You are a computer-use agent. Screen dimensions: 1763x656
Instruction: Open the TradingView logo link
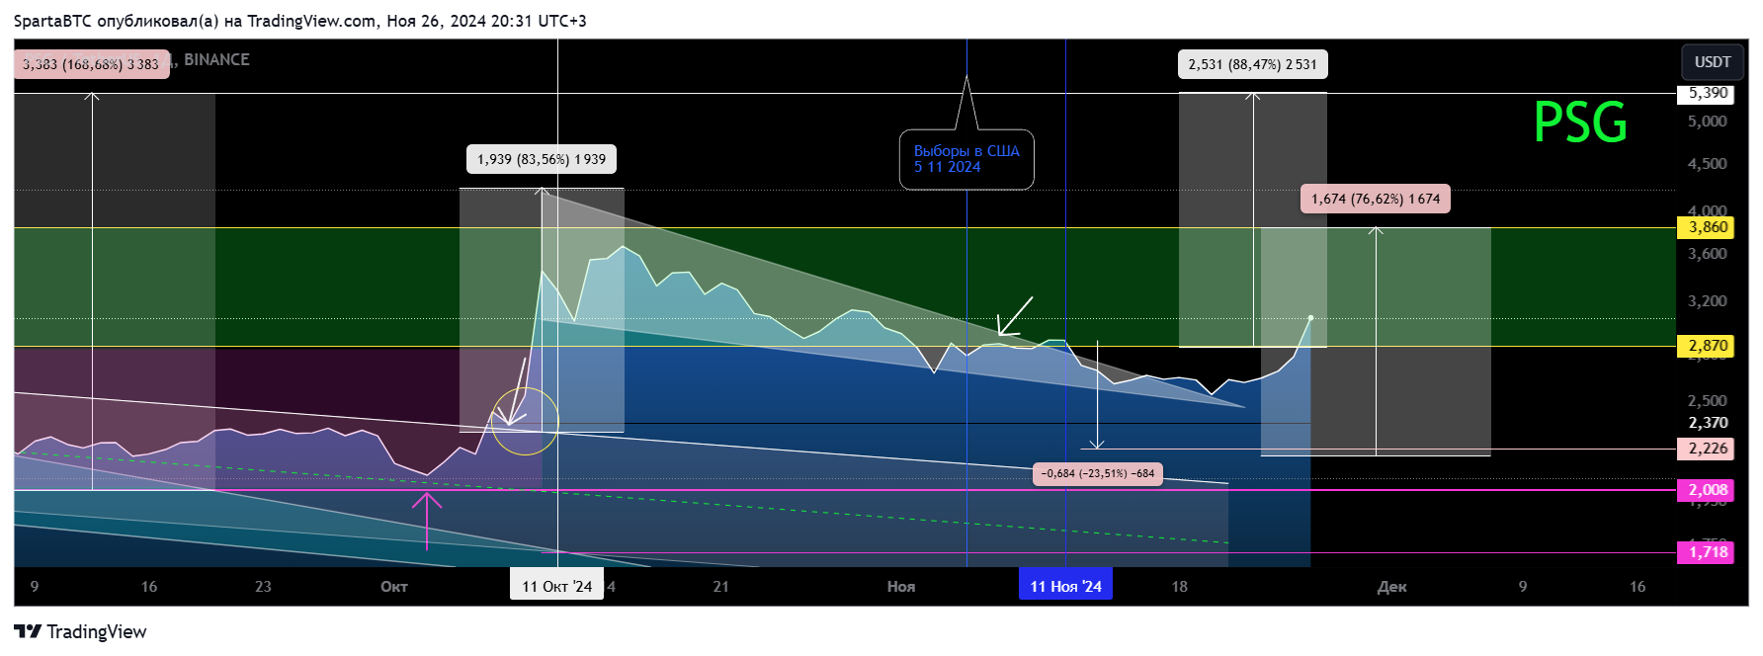pyautogui.click(x=80, y=632)
